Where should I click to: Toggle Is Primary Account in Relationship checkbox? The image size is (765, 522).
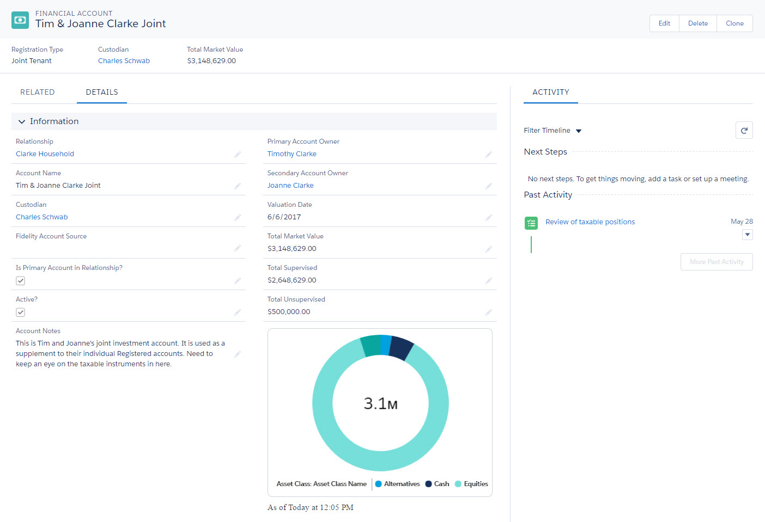(x=21, y=281)
